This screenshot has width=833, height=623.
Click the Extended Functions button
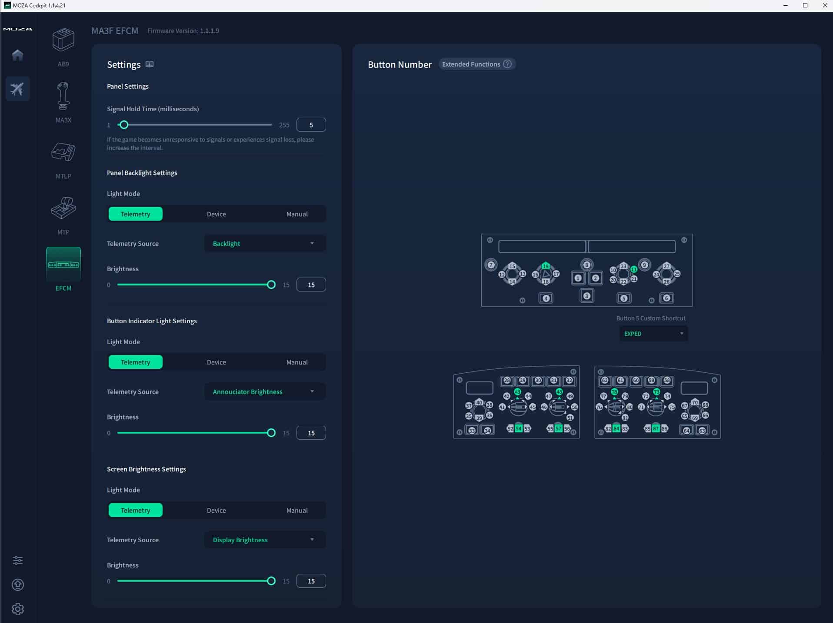476,64
